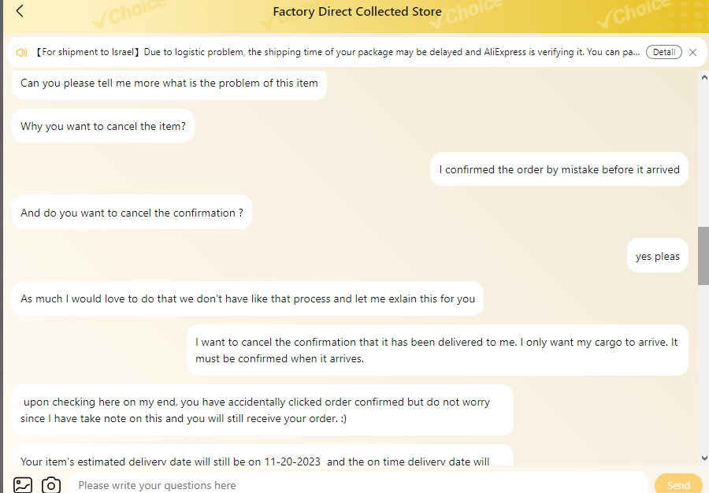Click the Factory Direct Collected Store title
The width and height of the screenshot is (709, 493).
[357, 11]
